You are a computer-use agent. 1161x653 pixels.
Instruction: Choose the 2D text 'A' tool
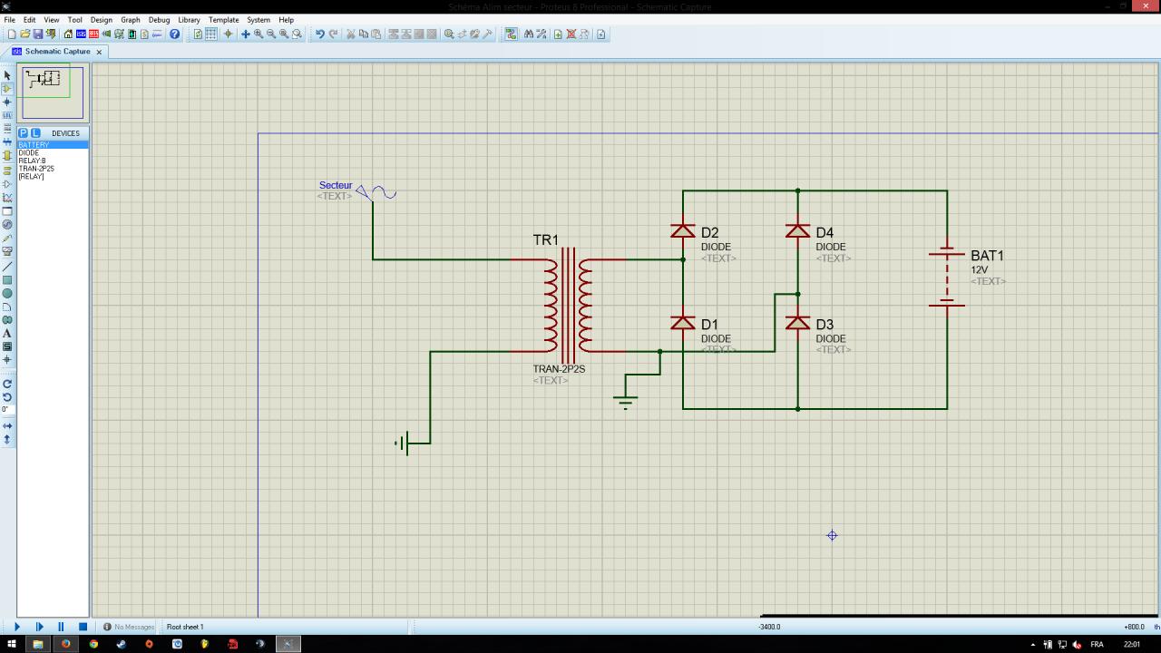[x=7, y=333]
